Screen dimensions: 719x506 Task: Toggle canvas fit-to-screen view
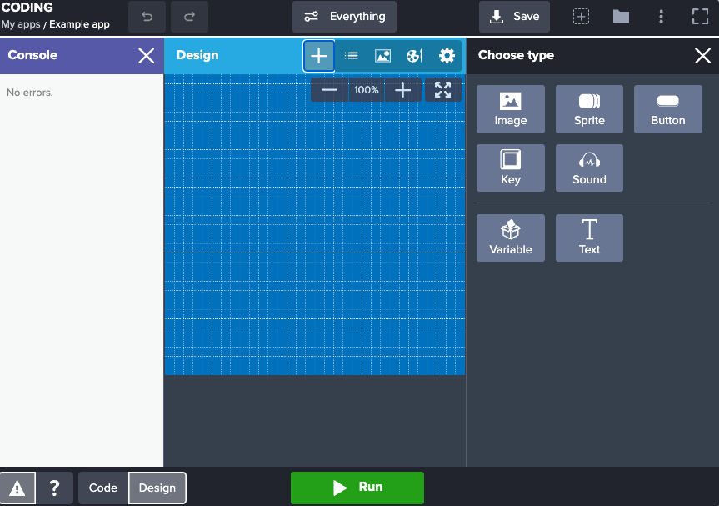(442, 89)
